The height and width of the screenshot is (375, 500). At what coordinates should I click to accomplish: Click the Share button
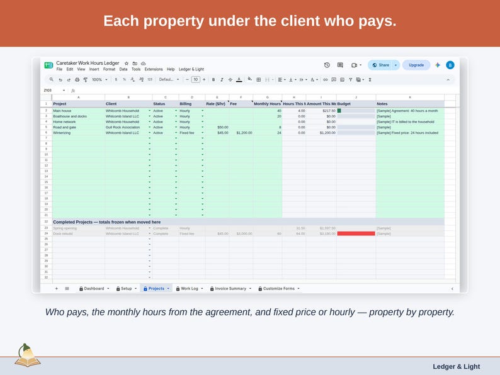click(380, 65)
